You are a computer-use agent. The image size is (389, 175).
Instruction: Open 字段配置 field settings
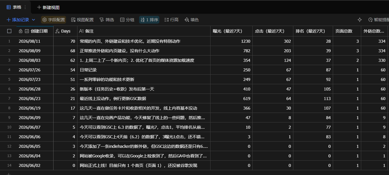54,20
